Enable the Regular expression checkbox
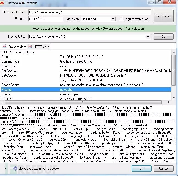178x176 pixels. pos(121,19)
